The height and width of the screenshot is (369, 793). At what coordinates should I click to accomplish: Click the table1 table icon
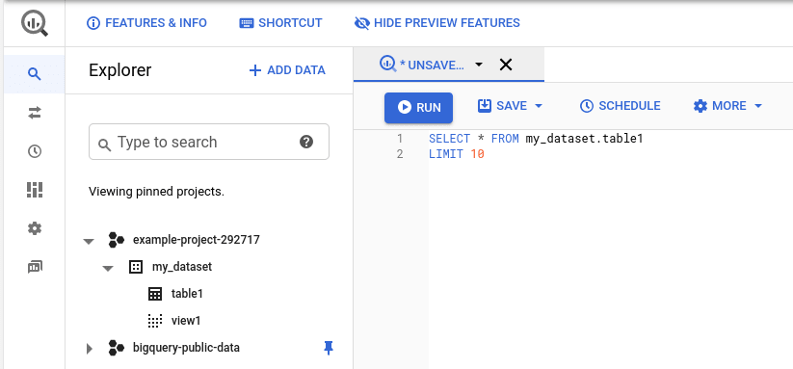(155, 294)
